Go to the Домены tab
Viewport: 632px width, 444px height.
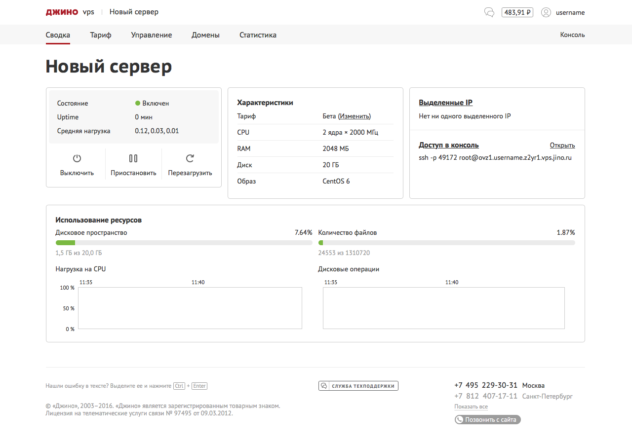pyautogui.click(x=205, y=35)
